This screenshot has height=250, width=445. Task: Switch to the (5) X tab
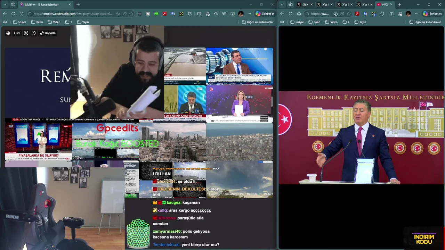tap(305, 5)
